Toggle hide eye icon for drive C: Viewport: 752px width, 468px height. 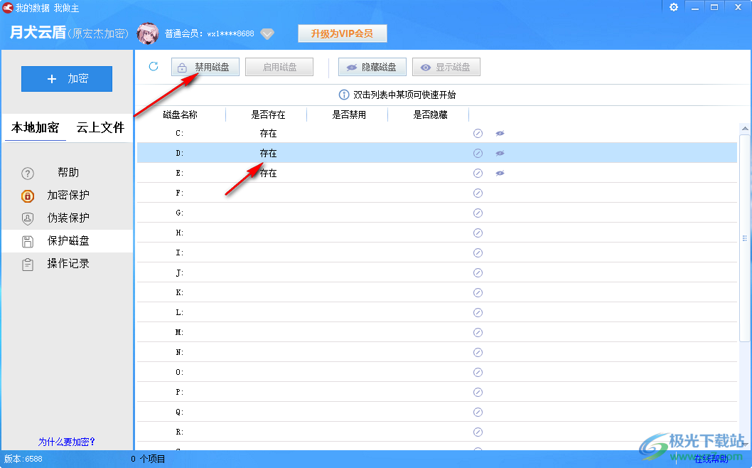pyautogui.click(x=500, y=134)
